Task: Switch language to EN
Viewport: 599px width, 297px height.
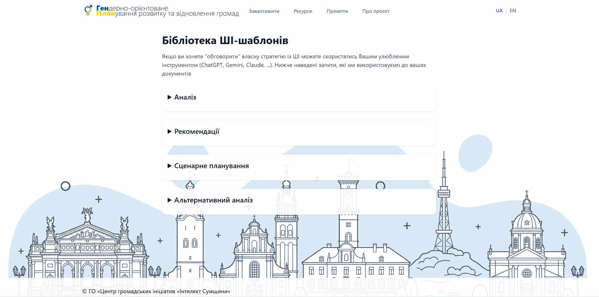Action: pos(512,11)
